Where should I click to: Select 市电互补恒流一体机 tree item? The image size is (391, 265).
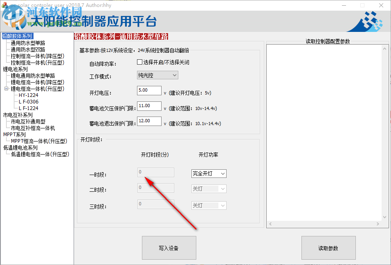tap(33, 128)
